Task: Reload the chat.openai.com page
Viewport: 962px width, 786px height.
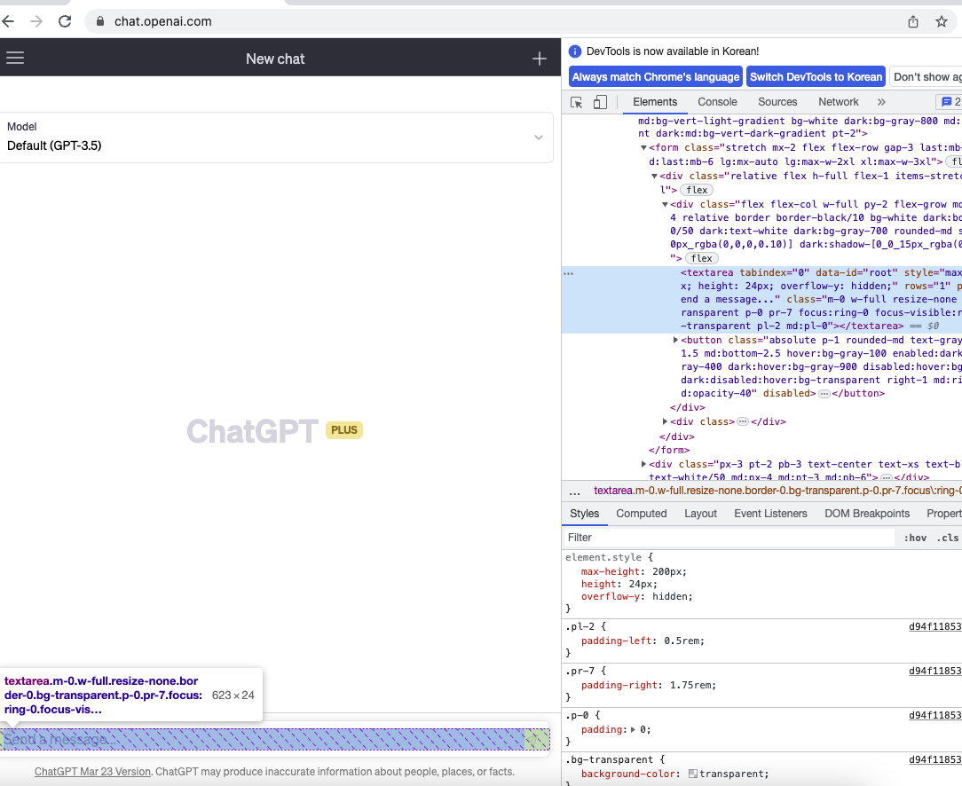Action: [65, 21]
